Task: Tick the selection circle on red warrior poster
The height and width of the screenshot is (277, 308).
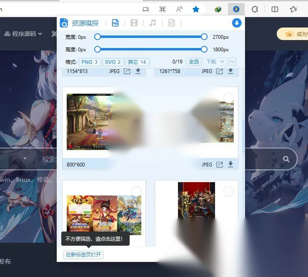Action: pyautogui.click(x=228, y=191)
